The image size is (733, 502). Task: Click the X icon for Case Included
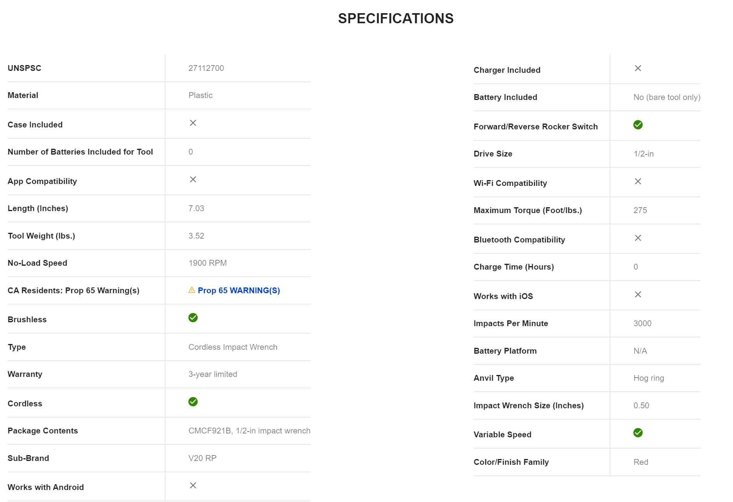pos(193,123)
